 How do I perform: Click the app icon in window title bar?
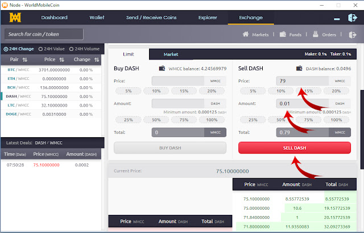tap(5, 5)
